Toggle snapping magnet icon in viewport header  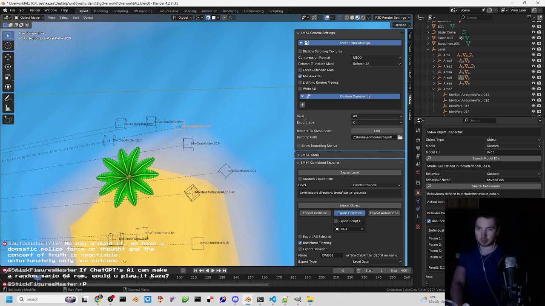click(x=208, y=17)
